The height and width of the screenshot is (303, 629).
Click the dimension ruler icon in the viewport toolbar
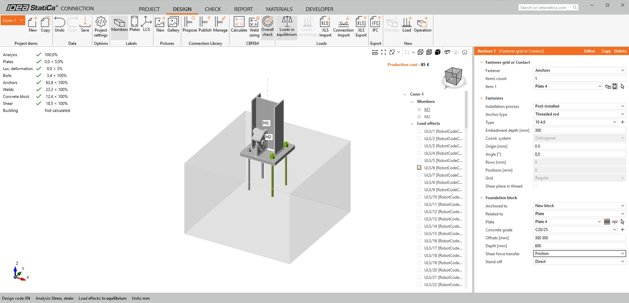[375, 52]
